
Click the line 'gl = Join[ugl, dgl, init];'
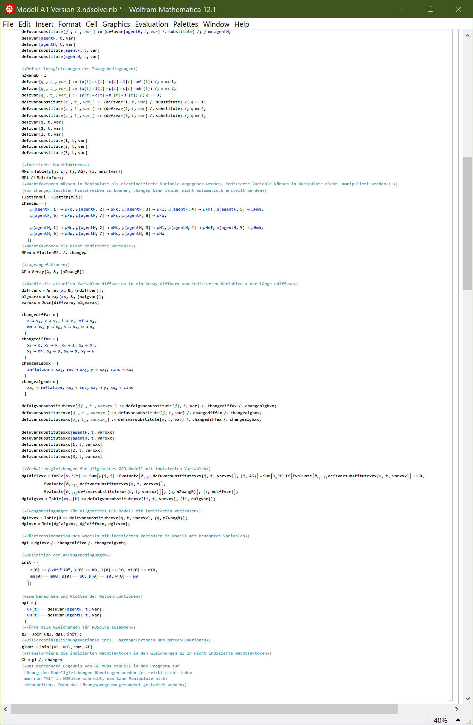coord(51,634)
